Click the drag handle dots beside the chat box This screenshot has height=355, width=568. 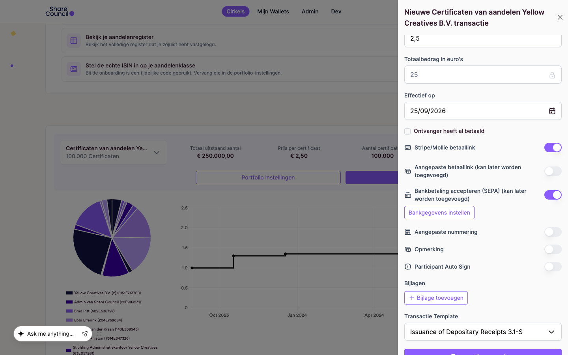99,334
